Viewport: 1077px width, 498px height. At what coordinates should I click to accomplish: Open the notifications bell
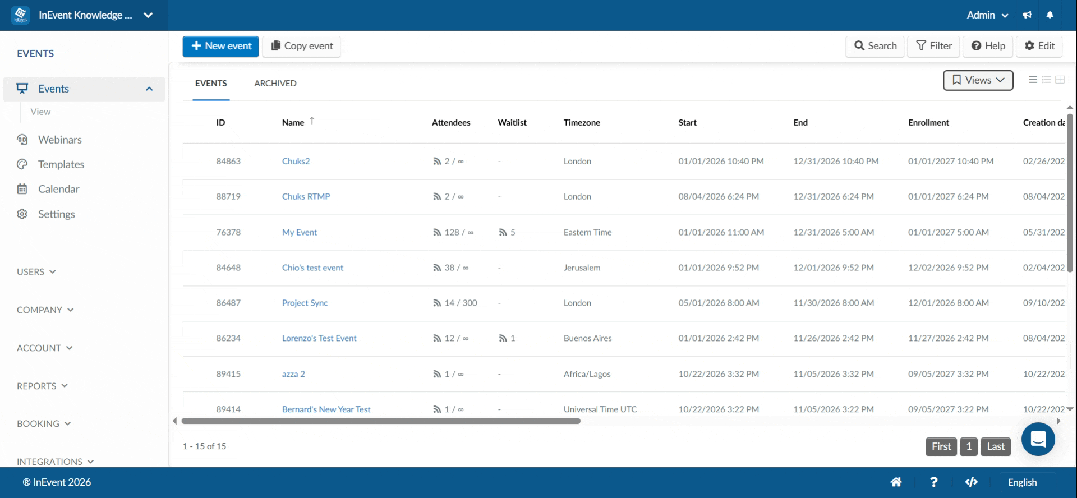pyautogui.click(x=1050, y=15)
